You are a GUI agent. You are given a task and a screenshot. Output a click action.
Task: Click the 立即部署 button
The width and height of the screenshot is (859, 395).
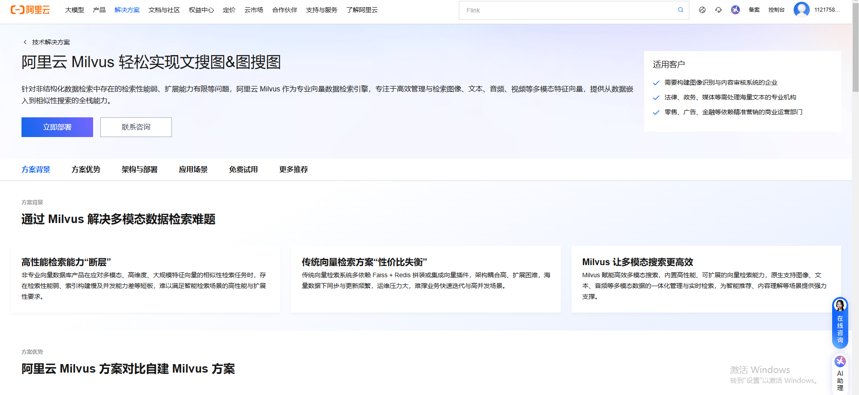pyautogui.click(x=57, y=127)
